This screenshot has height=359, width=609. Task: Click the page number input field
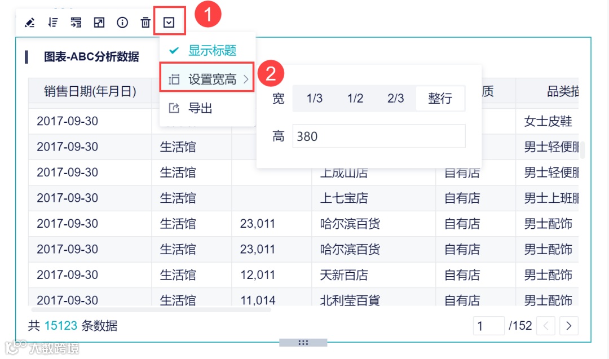click(x=488, y=325)
